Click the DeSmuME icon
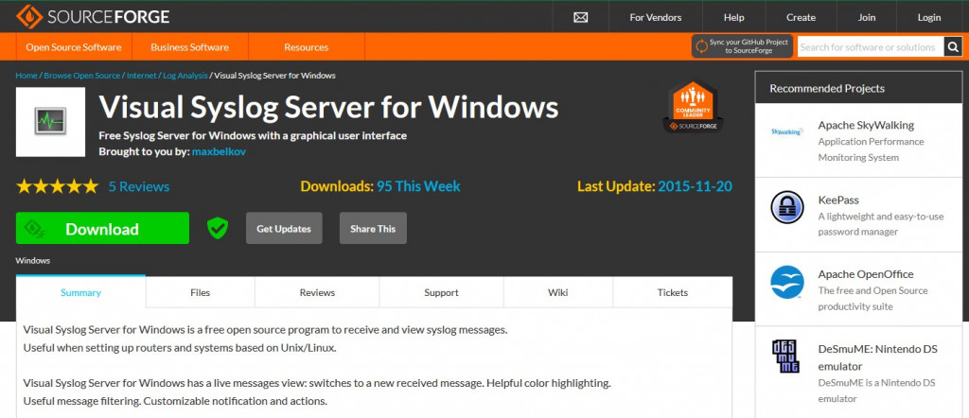The image size is (969, 418). [786, 357]
